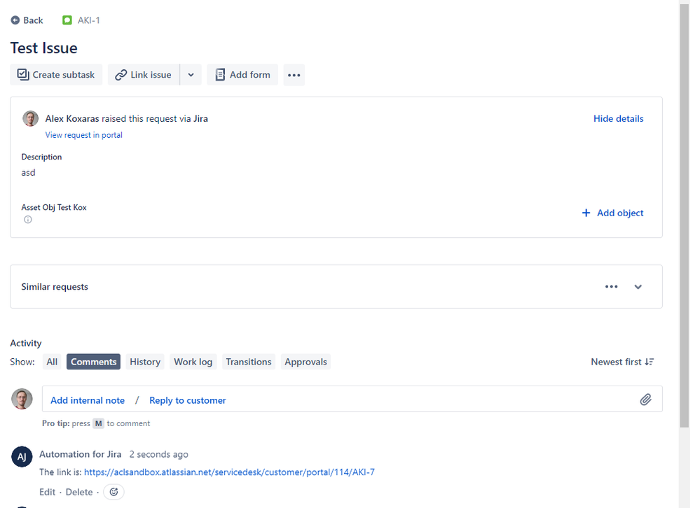Click the form document icon in Add form

pos(220,74)
